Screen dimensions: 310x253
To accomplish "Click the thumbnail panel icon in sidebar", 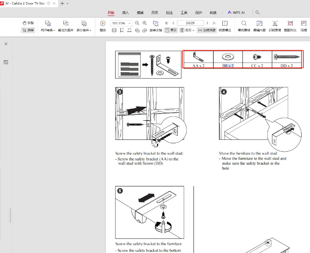I will coord(6,62).
